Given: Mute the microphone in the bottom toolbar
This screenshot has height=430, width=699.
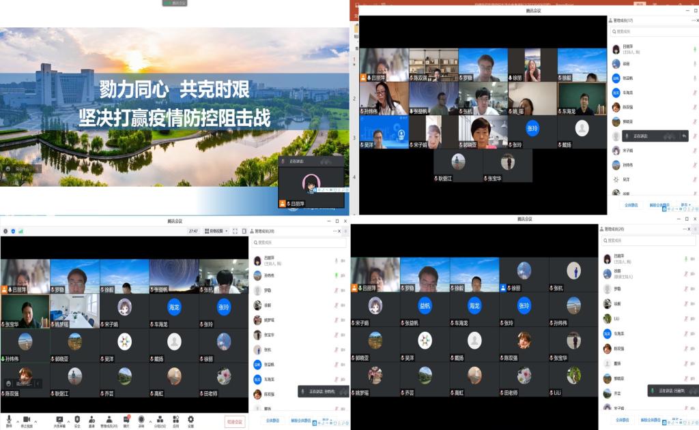Looking at the screenshot, I should [9, 419].
